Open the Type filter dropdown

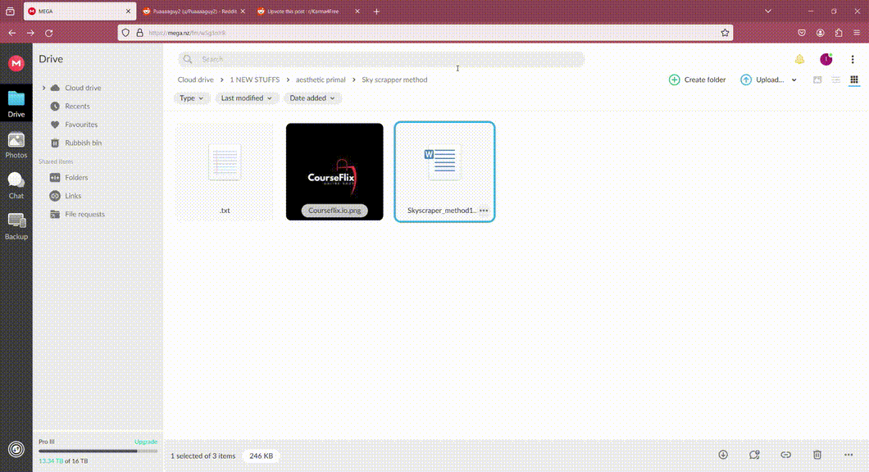[191, 98]
